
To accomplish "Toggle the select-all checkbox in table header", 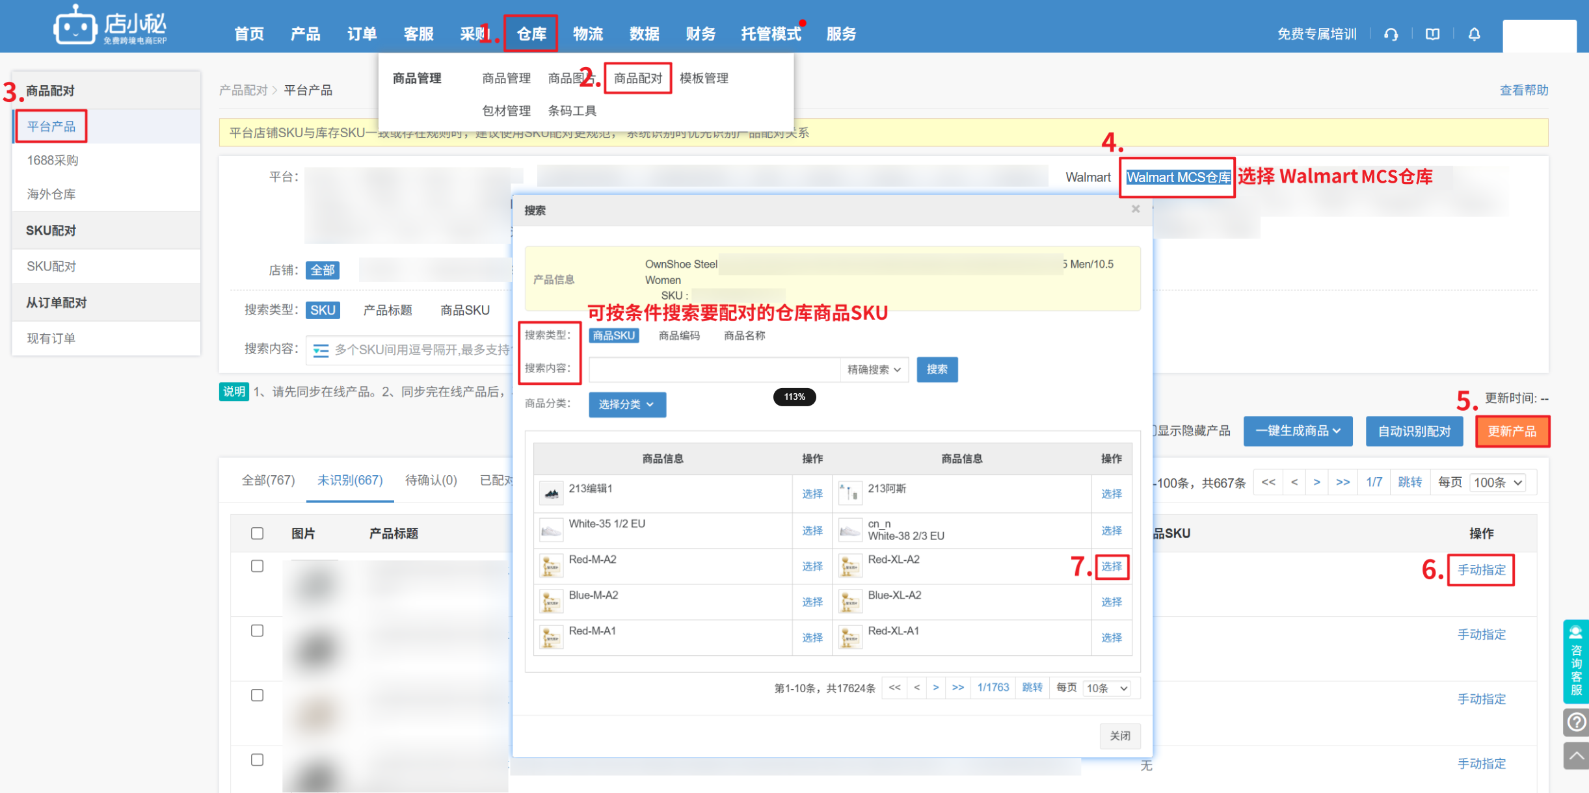I will (x=257, y=534).
